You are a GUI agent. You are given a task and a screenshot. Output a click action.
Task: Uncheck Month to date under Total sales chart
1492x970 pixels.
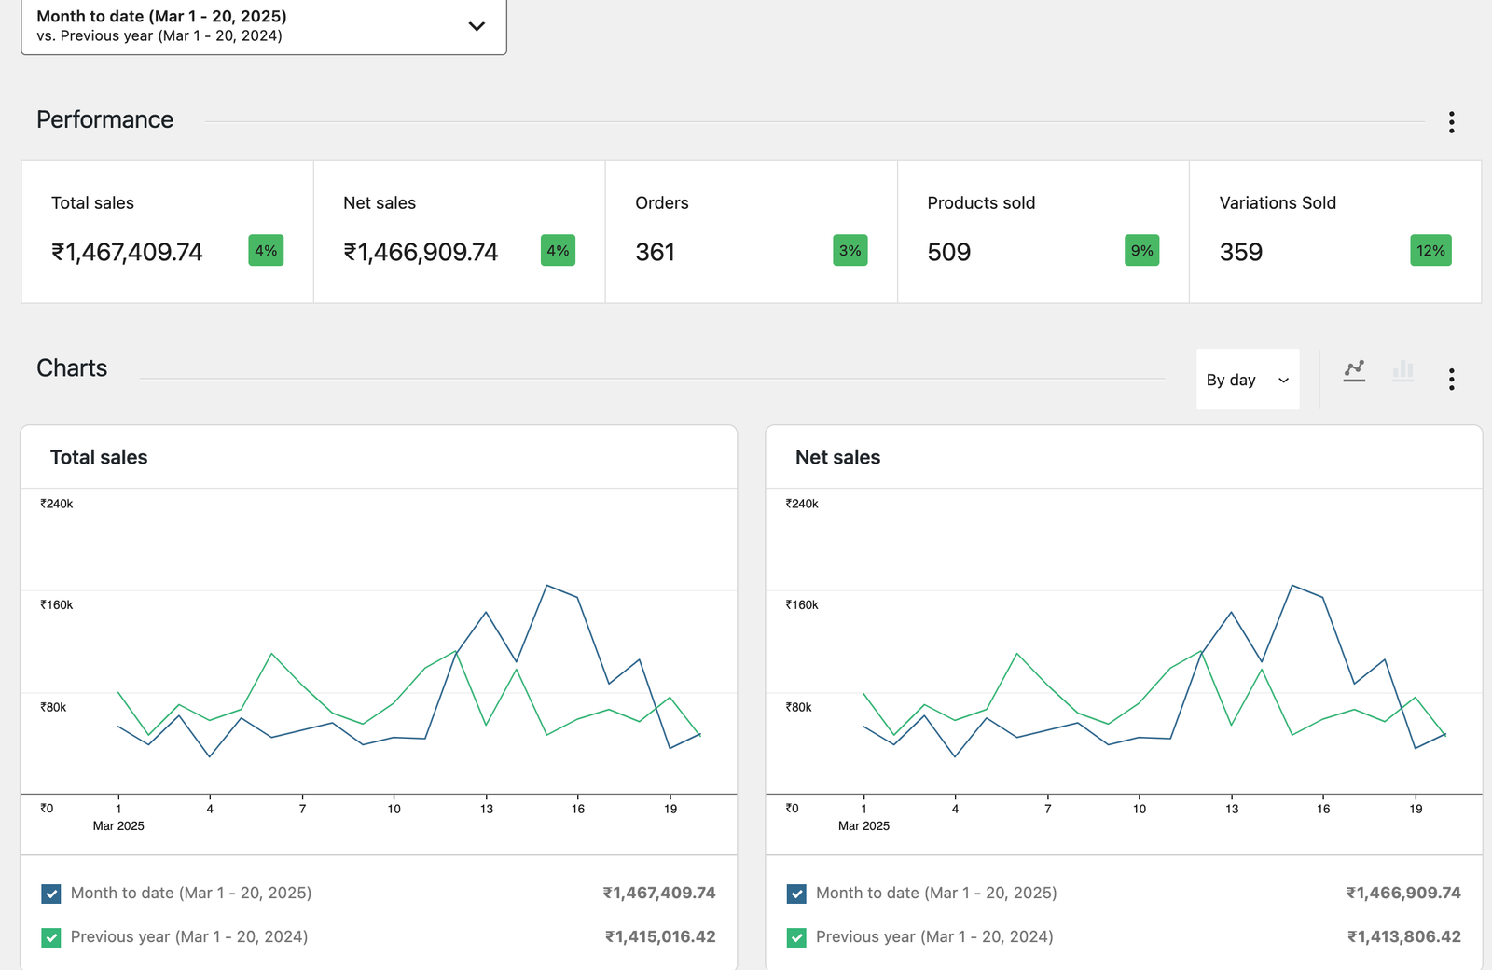tap(51, 893)
